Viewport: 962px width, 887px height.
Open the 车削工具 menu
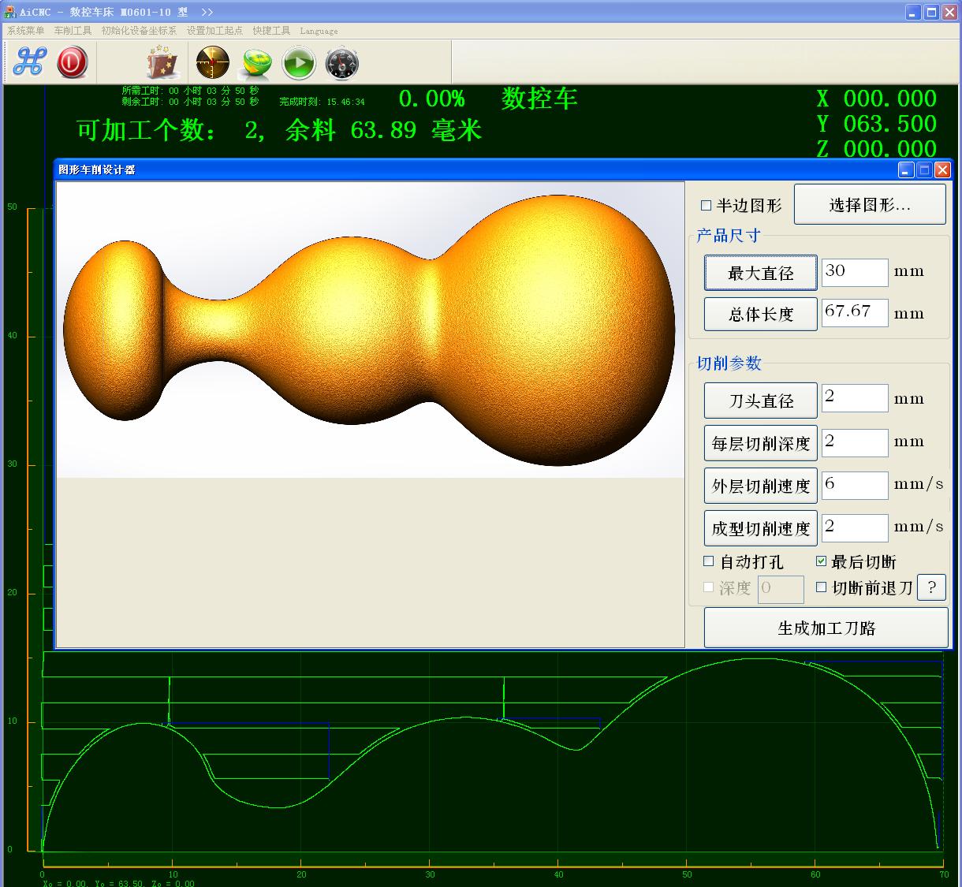[73, 31]
